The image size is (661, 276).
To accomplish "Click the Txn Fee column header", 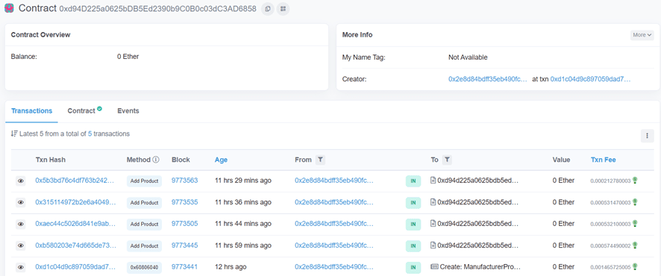I will [604, 160].
